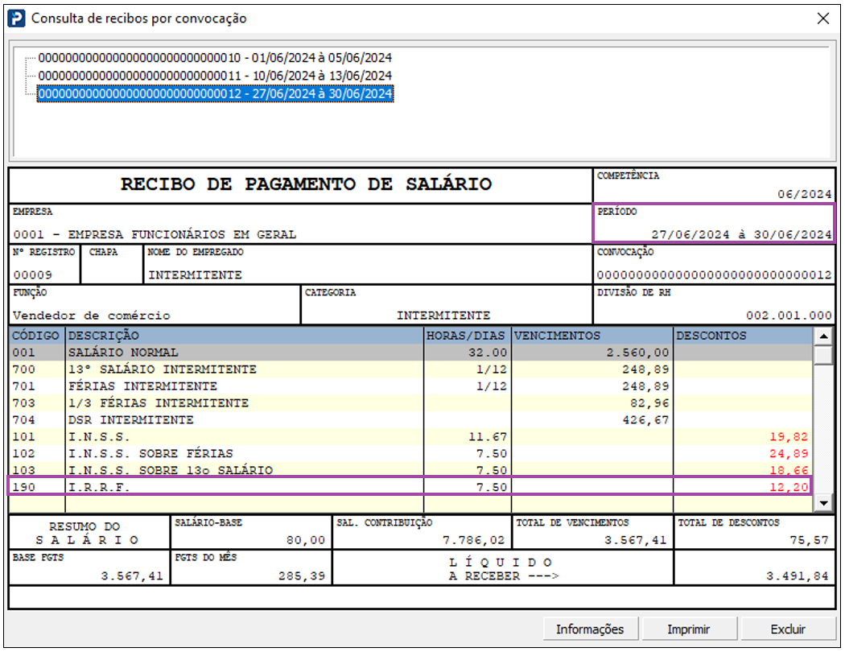Viewport: 845px width, 652px height.
Task: Click code 704 in the código column
Action: (x=23, y=419)
